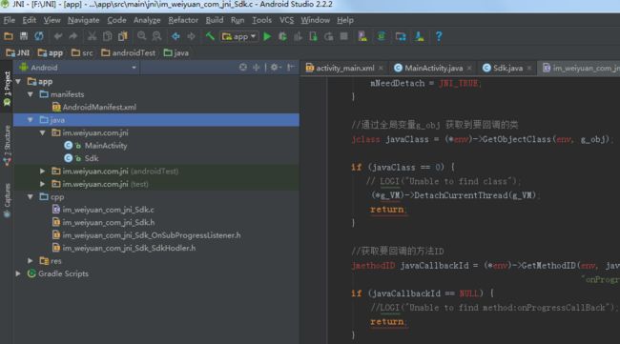This screenshot has width=620, height=344.
Task: Collapse all in Project panel
Action: 257,68
